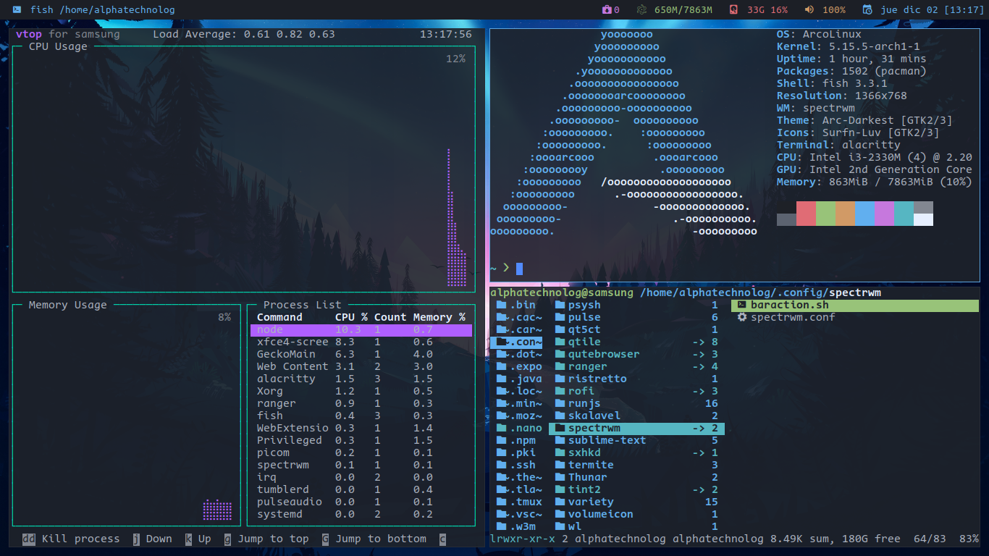Click the red swatch in neofetch palette
This screenshot has height=556, width=989.
click(x=806, y=214)
